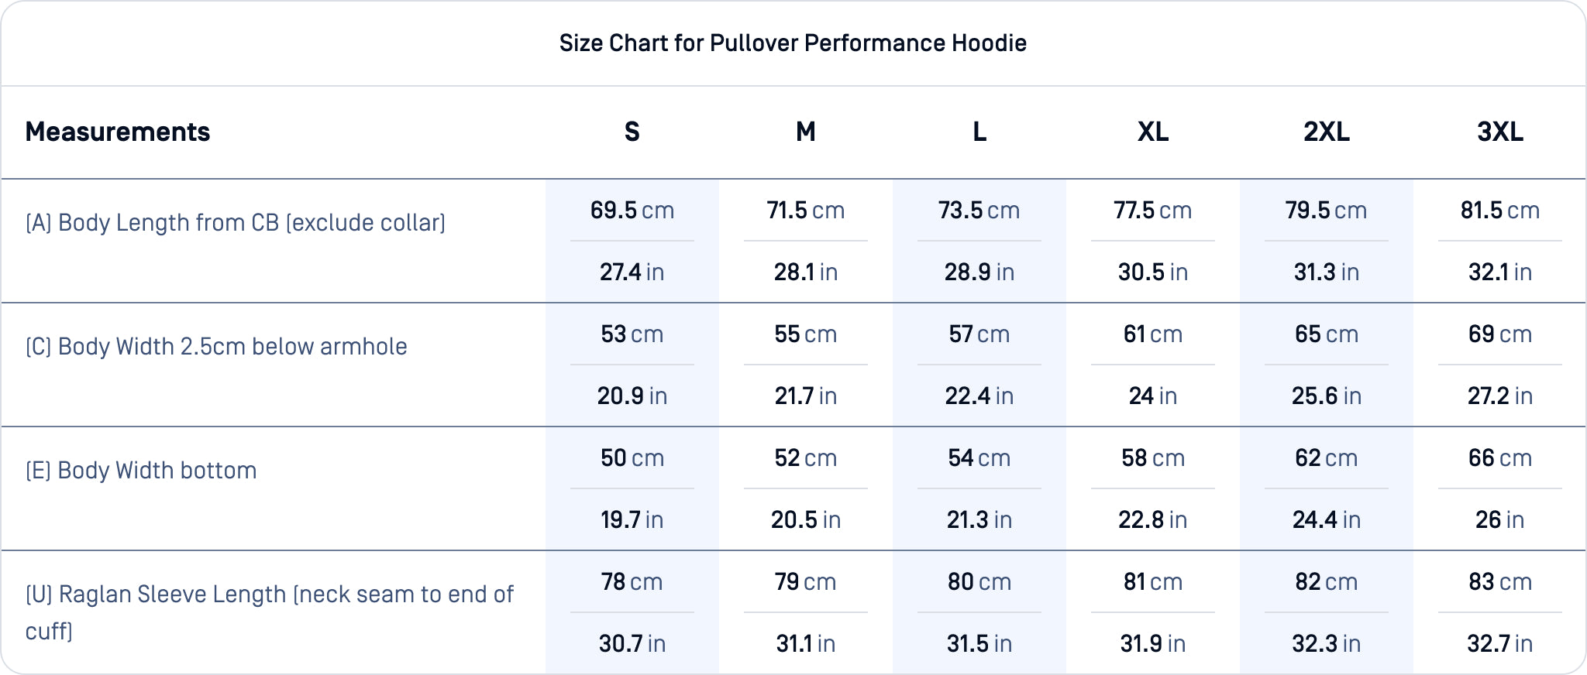Select the XL size column header
The image size is (1587, 675).
pos(1153,132)
